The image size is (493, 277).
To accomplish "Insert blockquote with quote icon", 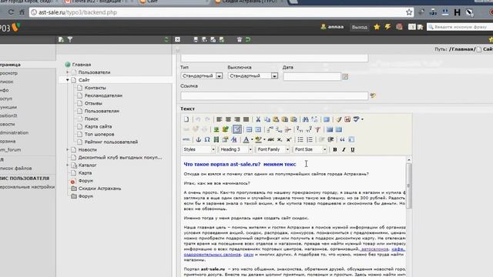I will (x=342, y=139).
